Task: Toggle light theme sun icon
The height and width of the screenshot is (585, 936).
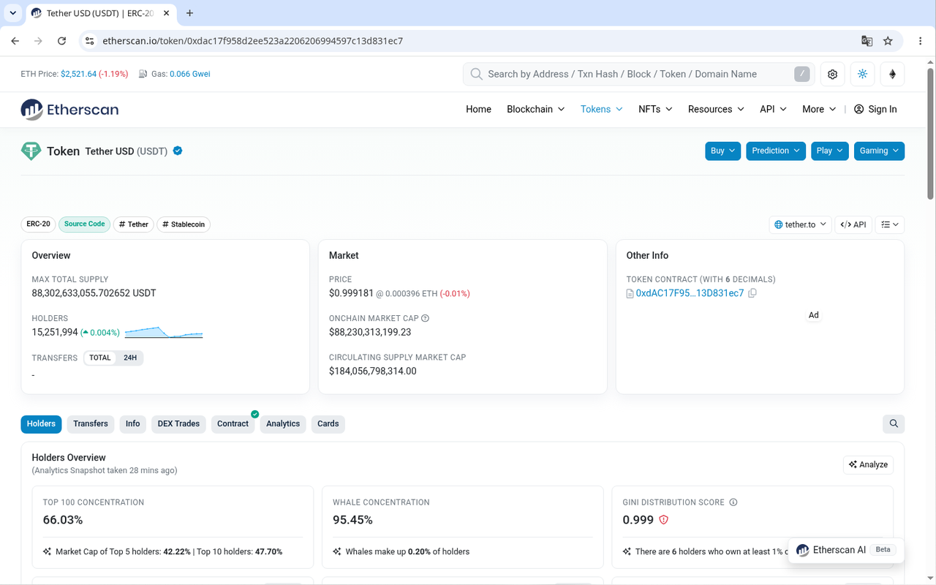Action: [862, 74]
